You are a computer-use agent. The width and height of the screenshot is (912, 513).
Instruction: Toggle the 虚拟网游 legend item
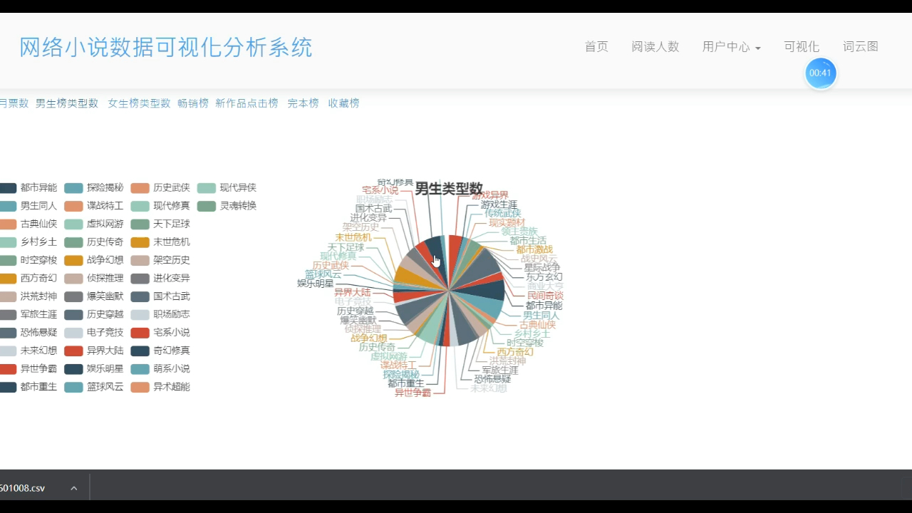[93, 224]
